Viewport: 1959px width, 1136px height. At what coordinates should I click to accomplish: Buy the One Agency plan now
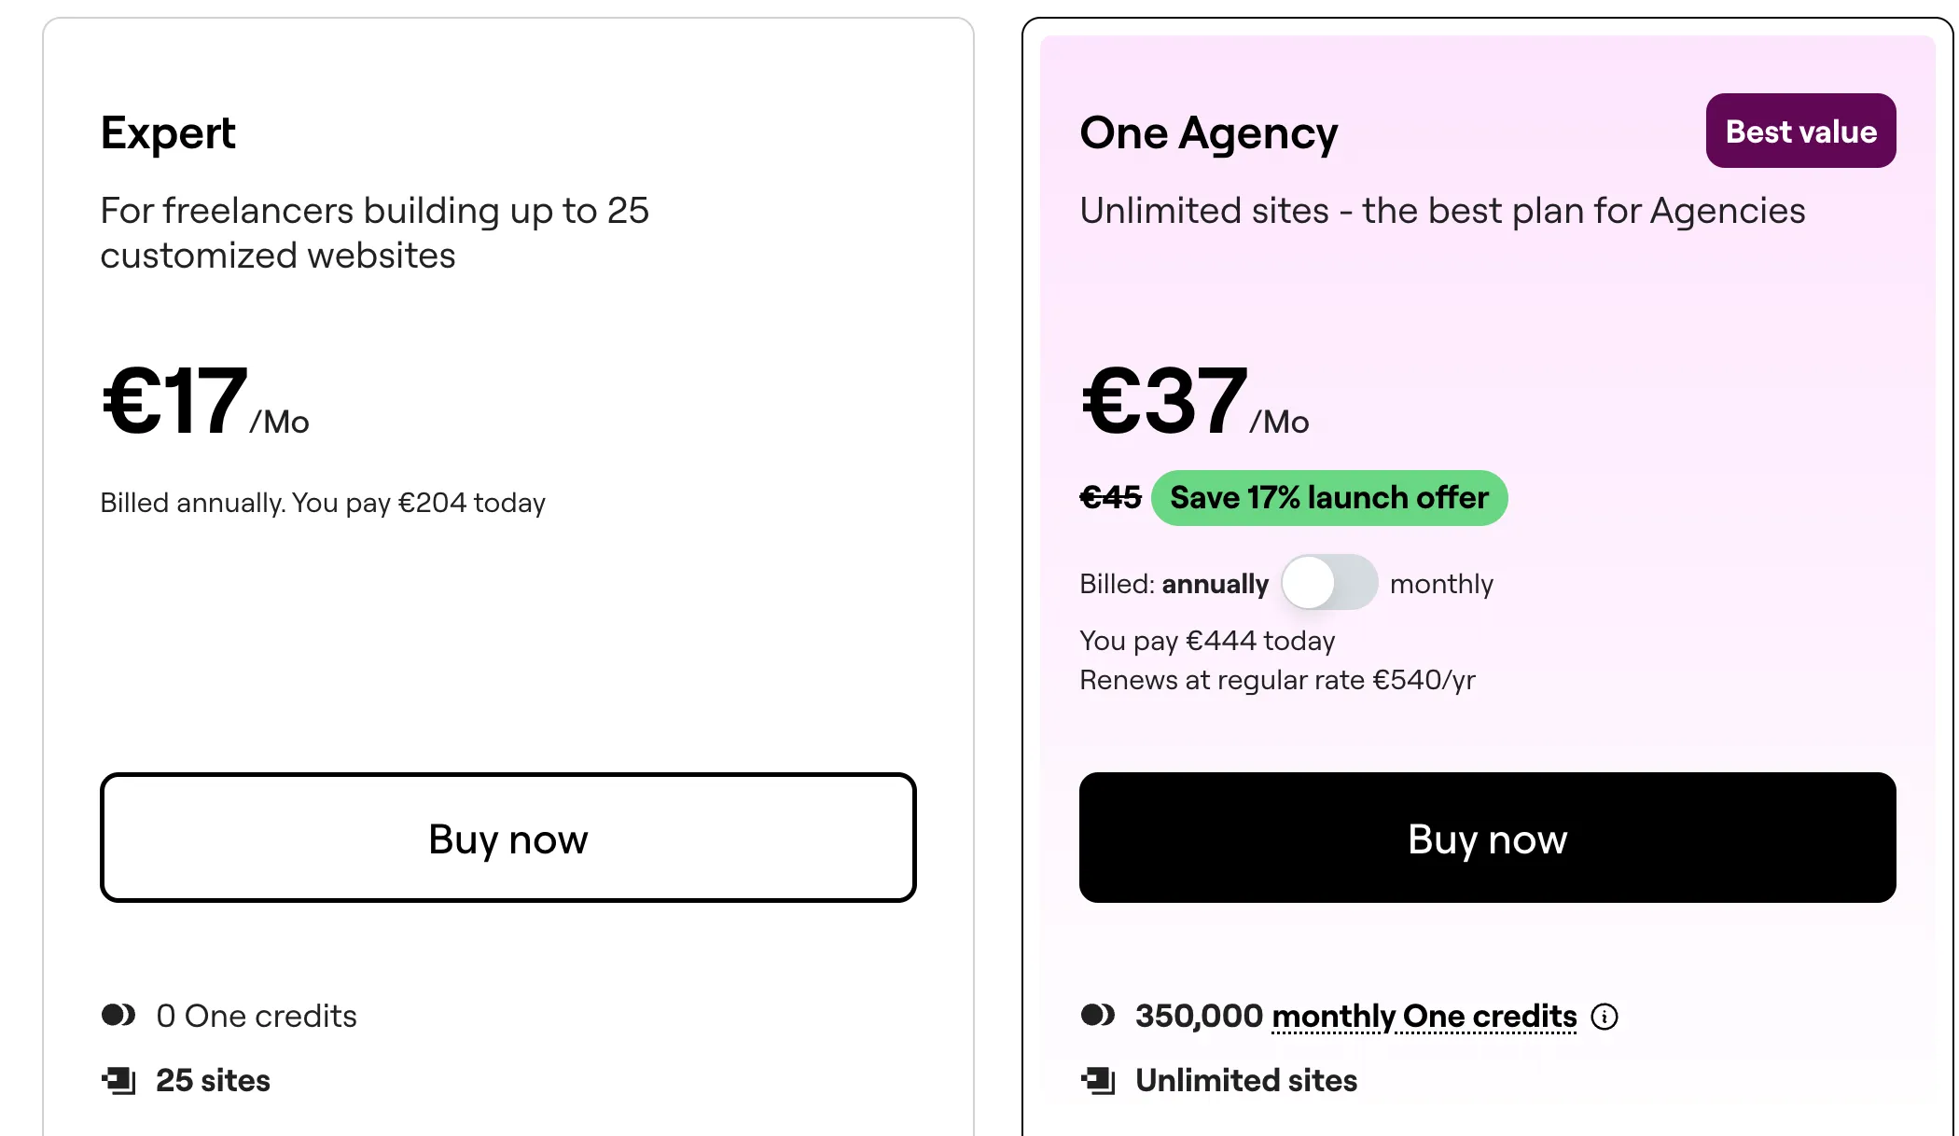point(1487,838)
